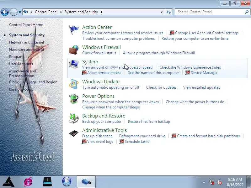Click the shield icon beside Change User Account Control

tap(172, 33)
